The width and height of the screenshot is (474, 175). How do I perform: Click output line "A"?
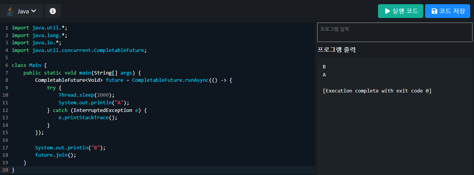(324, 75)
